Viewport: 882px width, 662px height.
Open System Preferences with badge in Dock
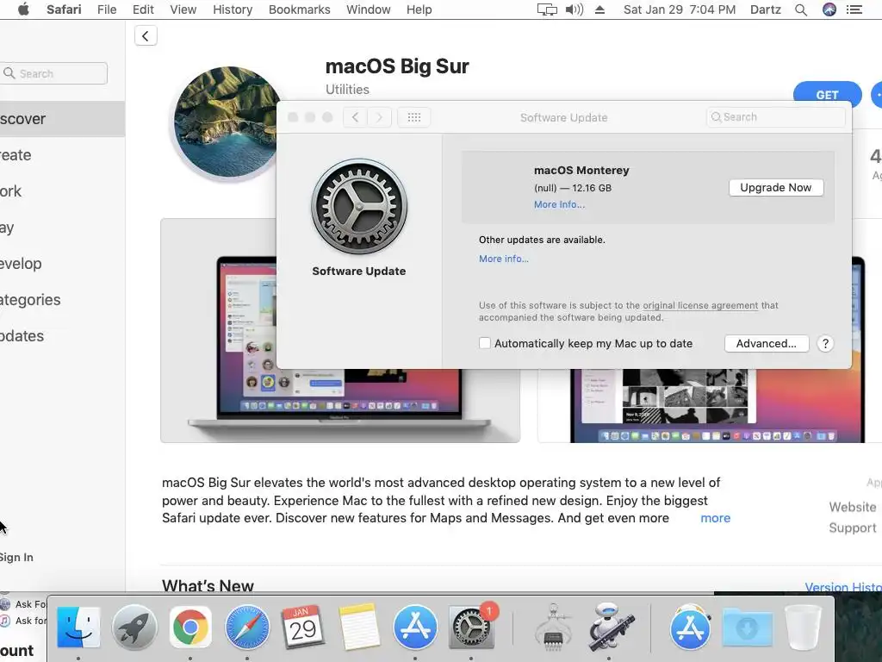[471, 627]
